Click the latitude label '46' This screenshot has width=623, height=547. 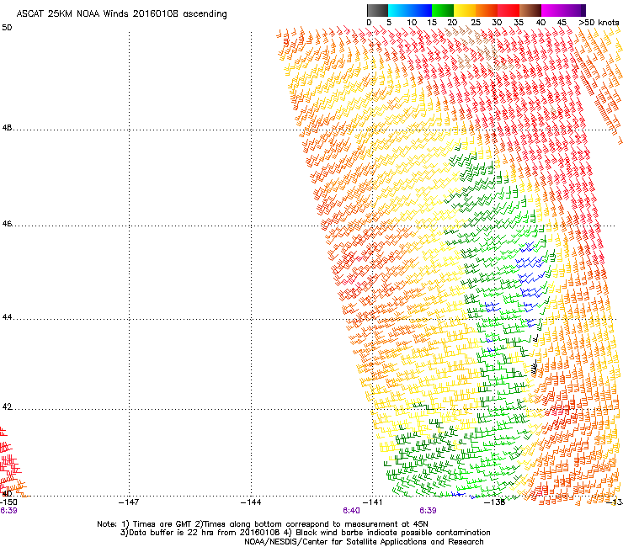(7, 224)
